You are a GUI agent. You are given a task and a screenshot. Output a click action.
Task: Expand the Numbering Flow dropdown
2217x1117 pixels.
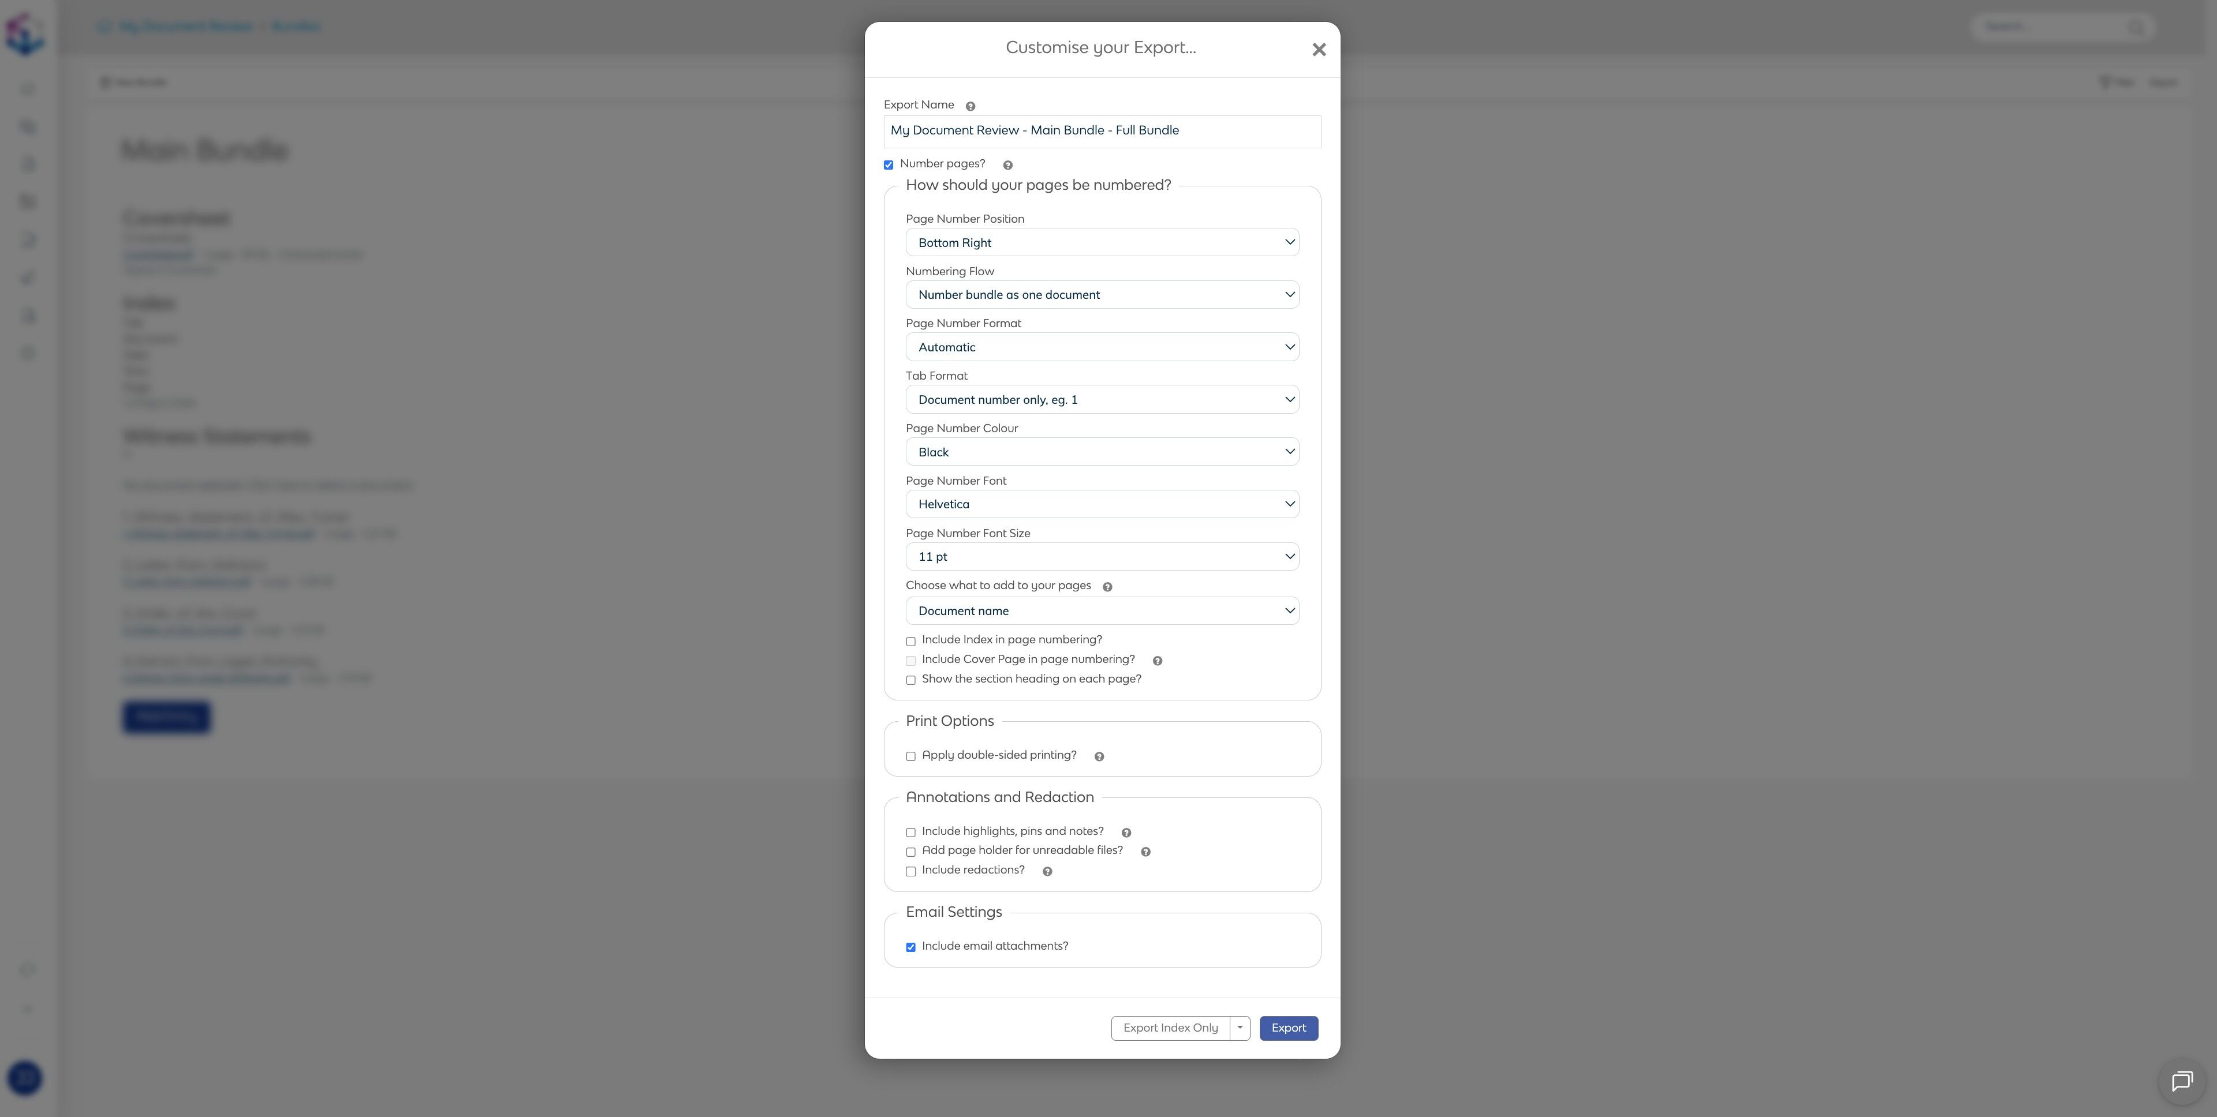pos(1102,295)
